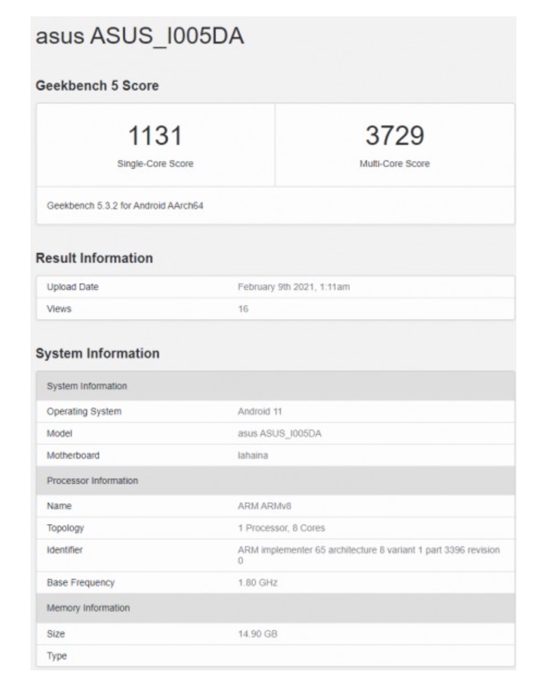Click the memory Size label

click(56, 634)
